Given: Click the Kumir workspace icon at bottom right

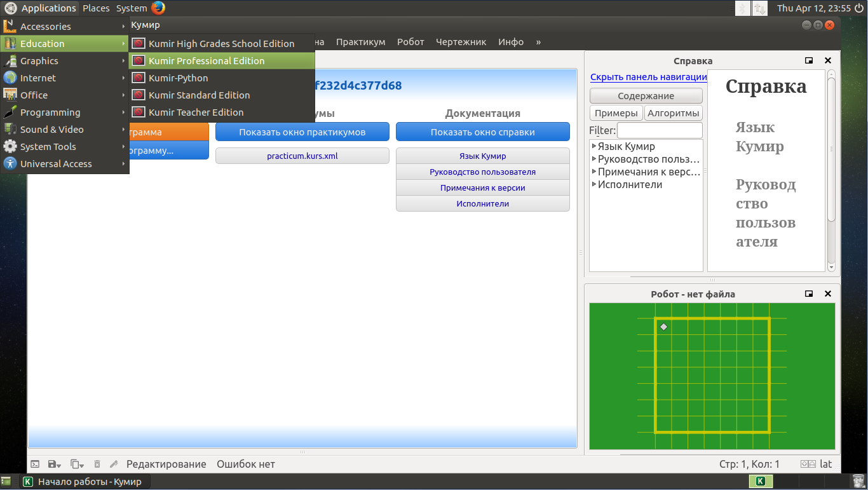Looking at the screenshot, I should coord(761,481).
